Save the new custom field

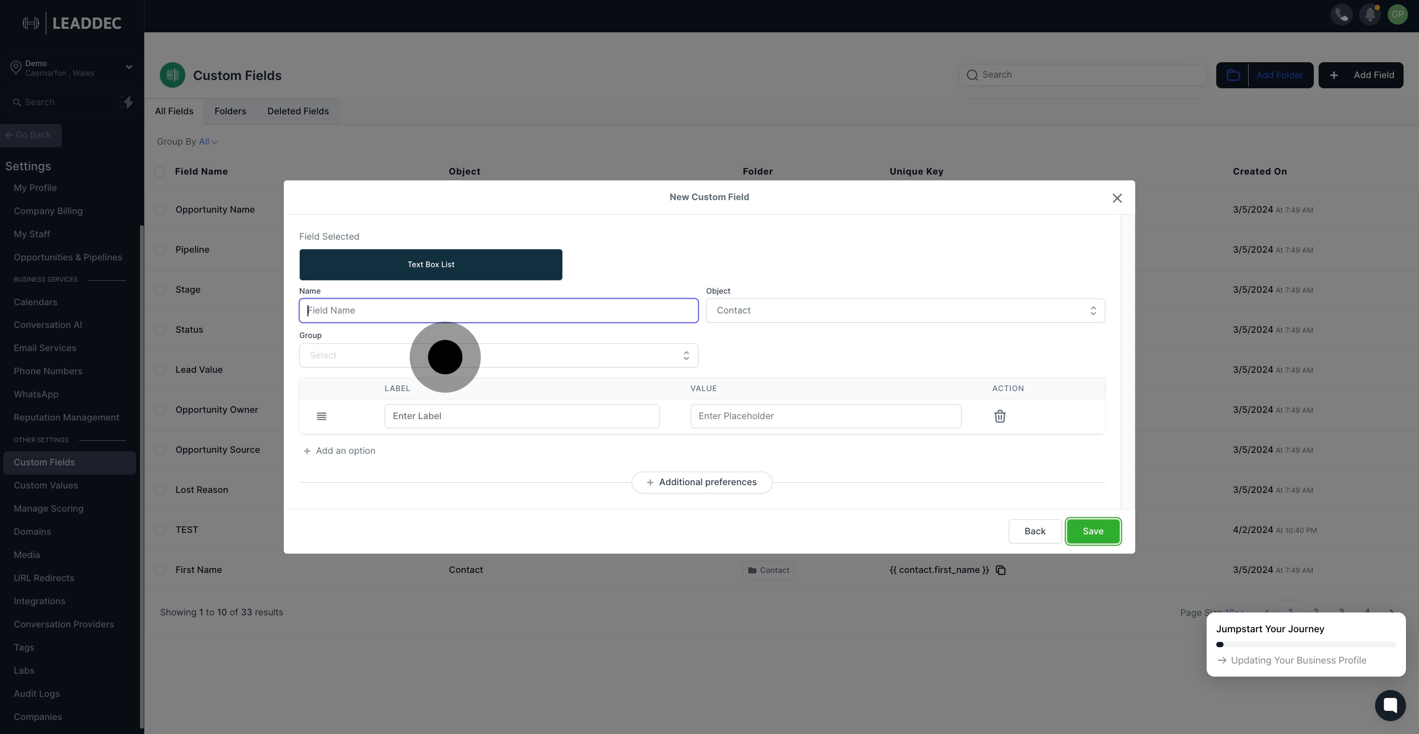tap(1093, 531)
